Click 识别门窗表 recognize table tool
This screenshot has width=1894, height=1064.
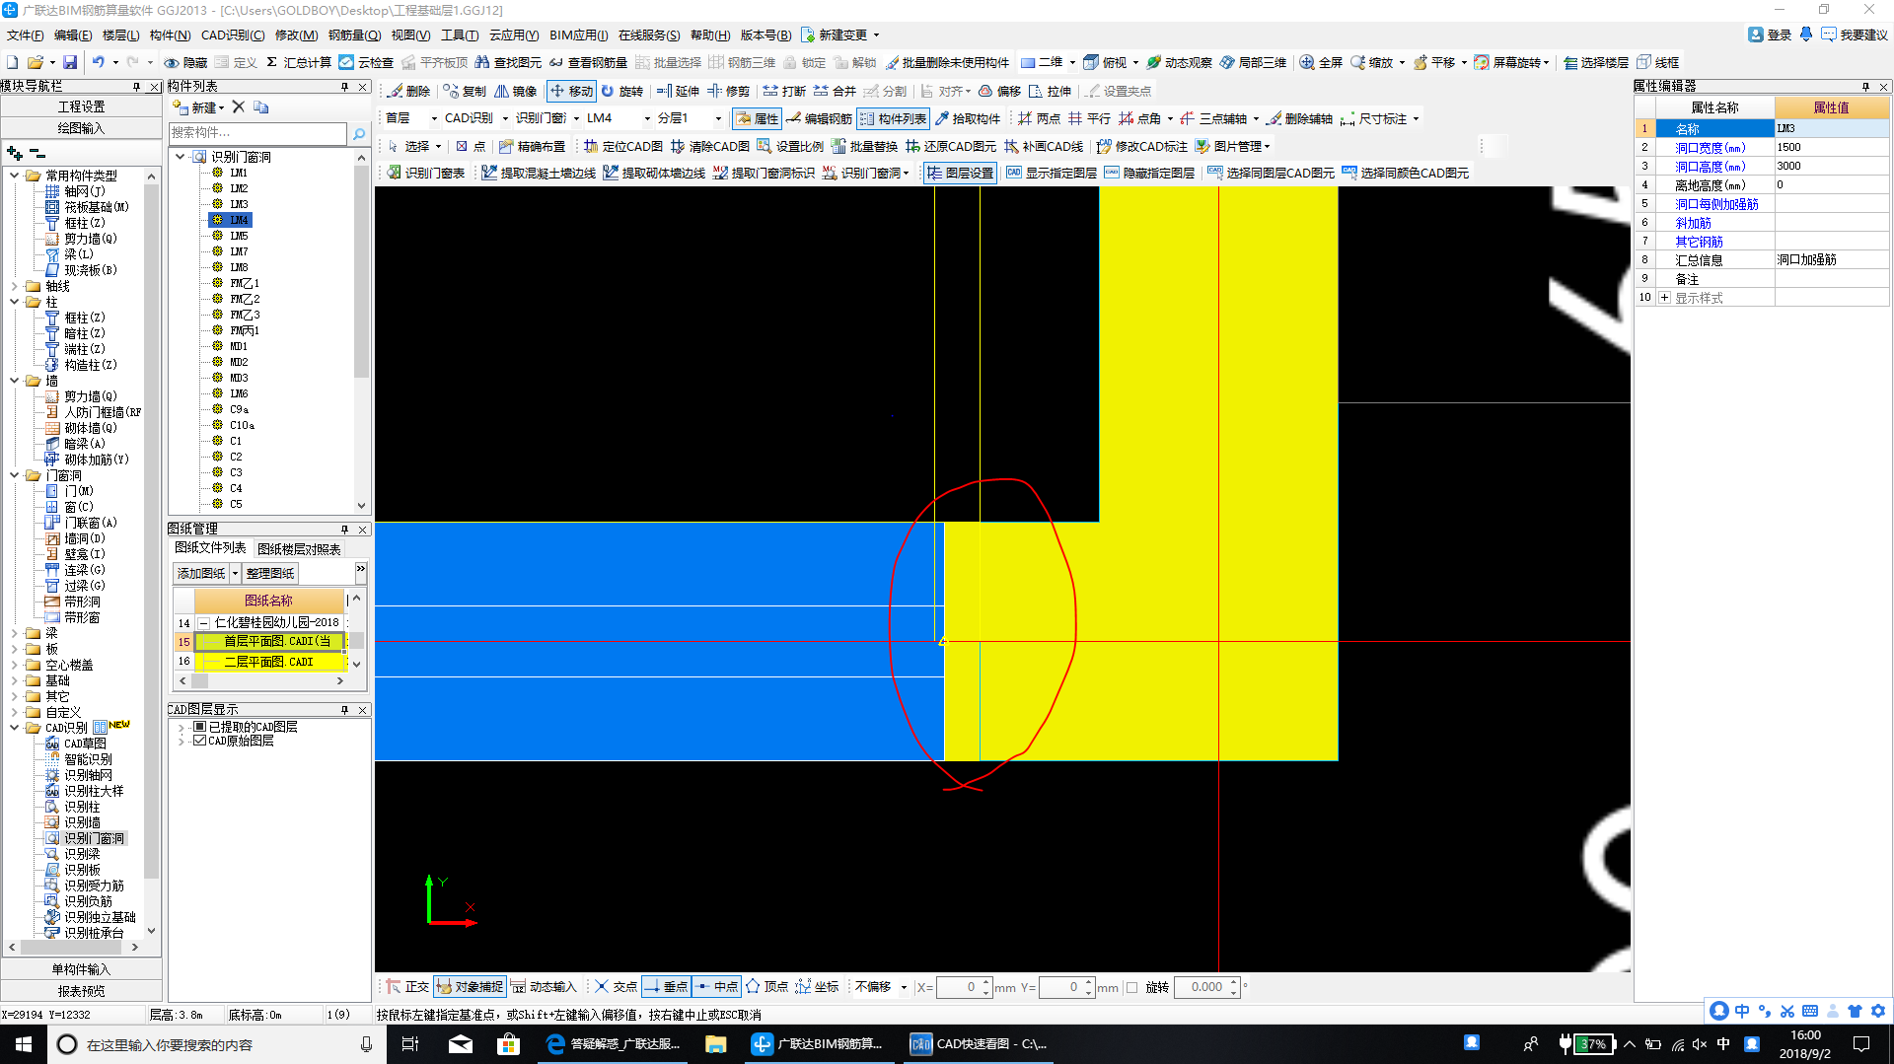[426, 173]
